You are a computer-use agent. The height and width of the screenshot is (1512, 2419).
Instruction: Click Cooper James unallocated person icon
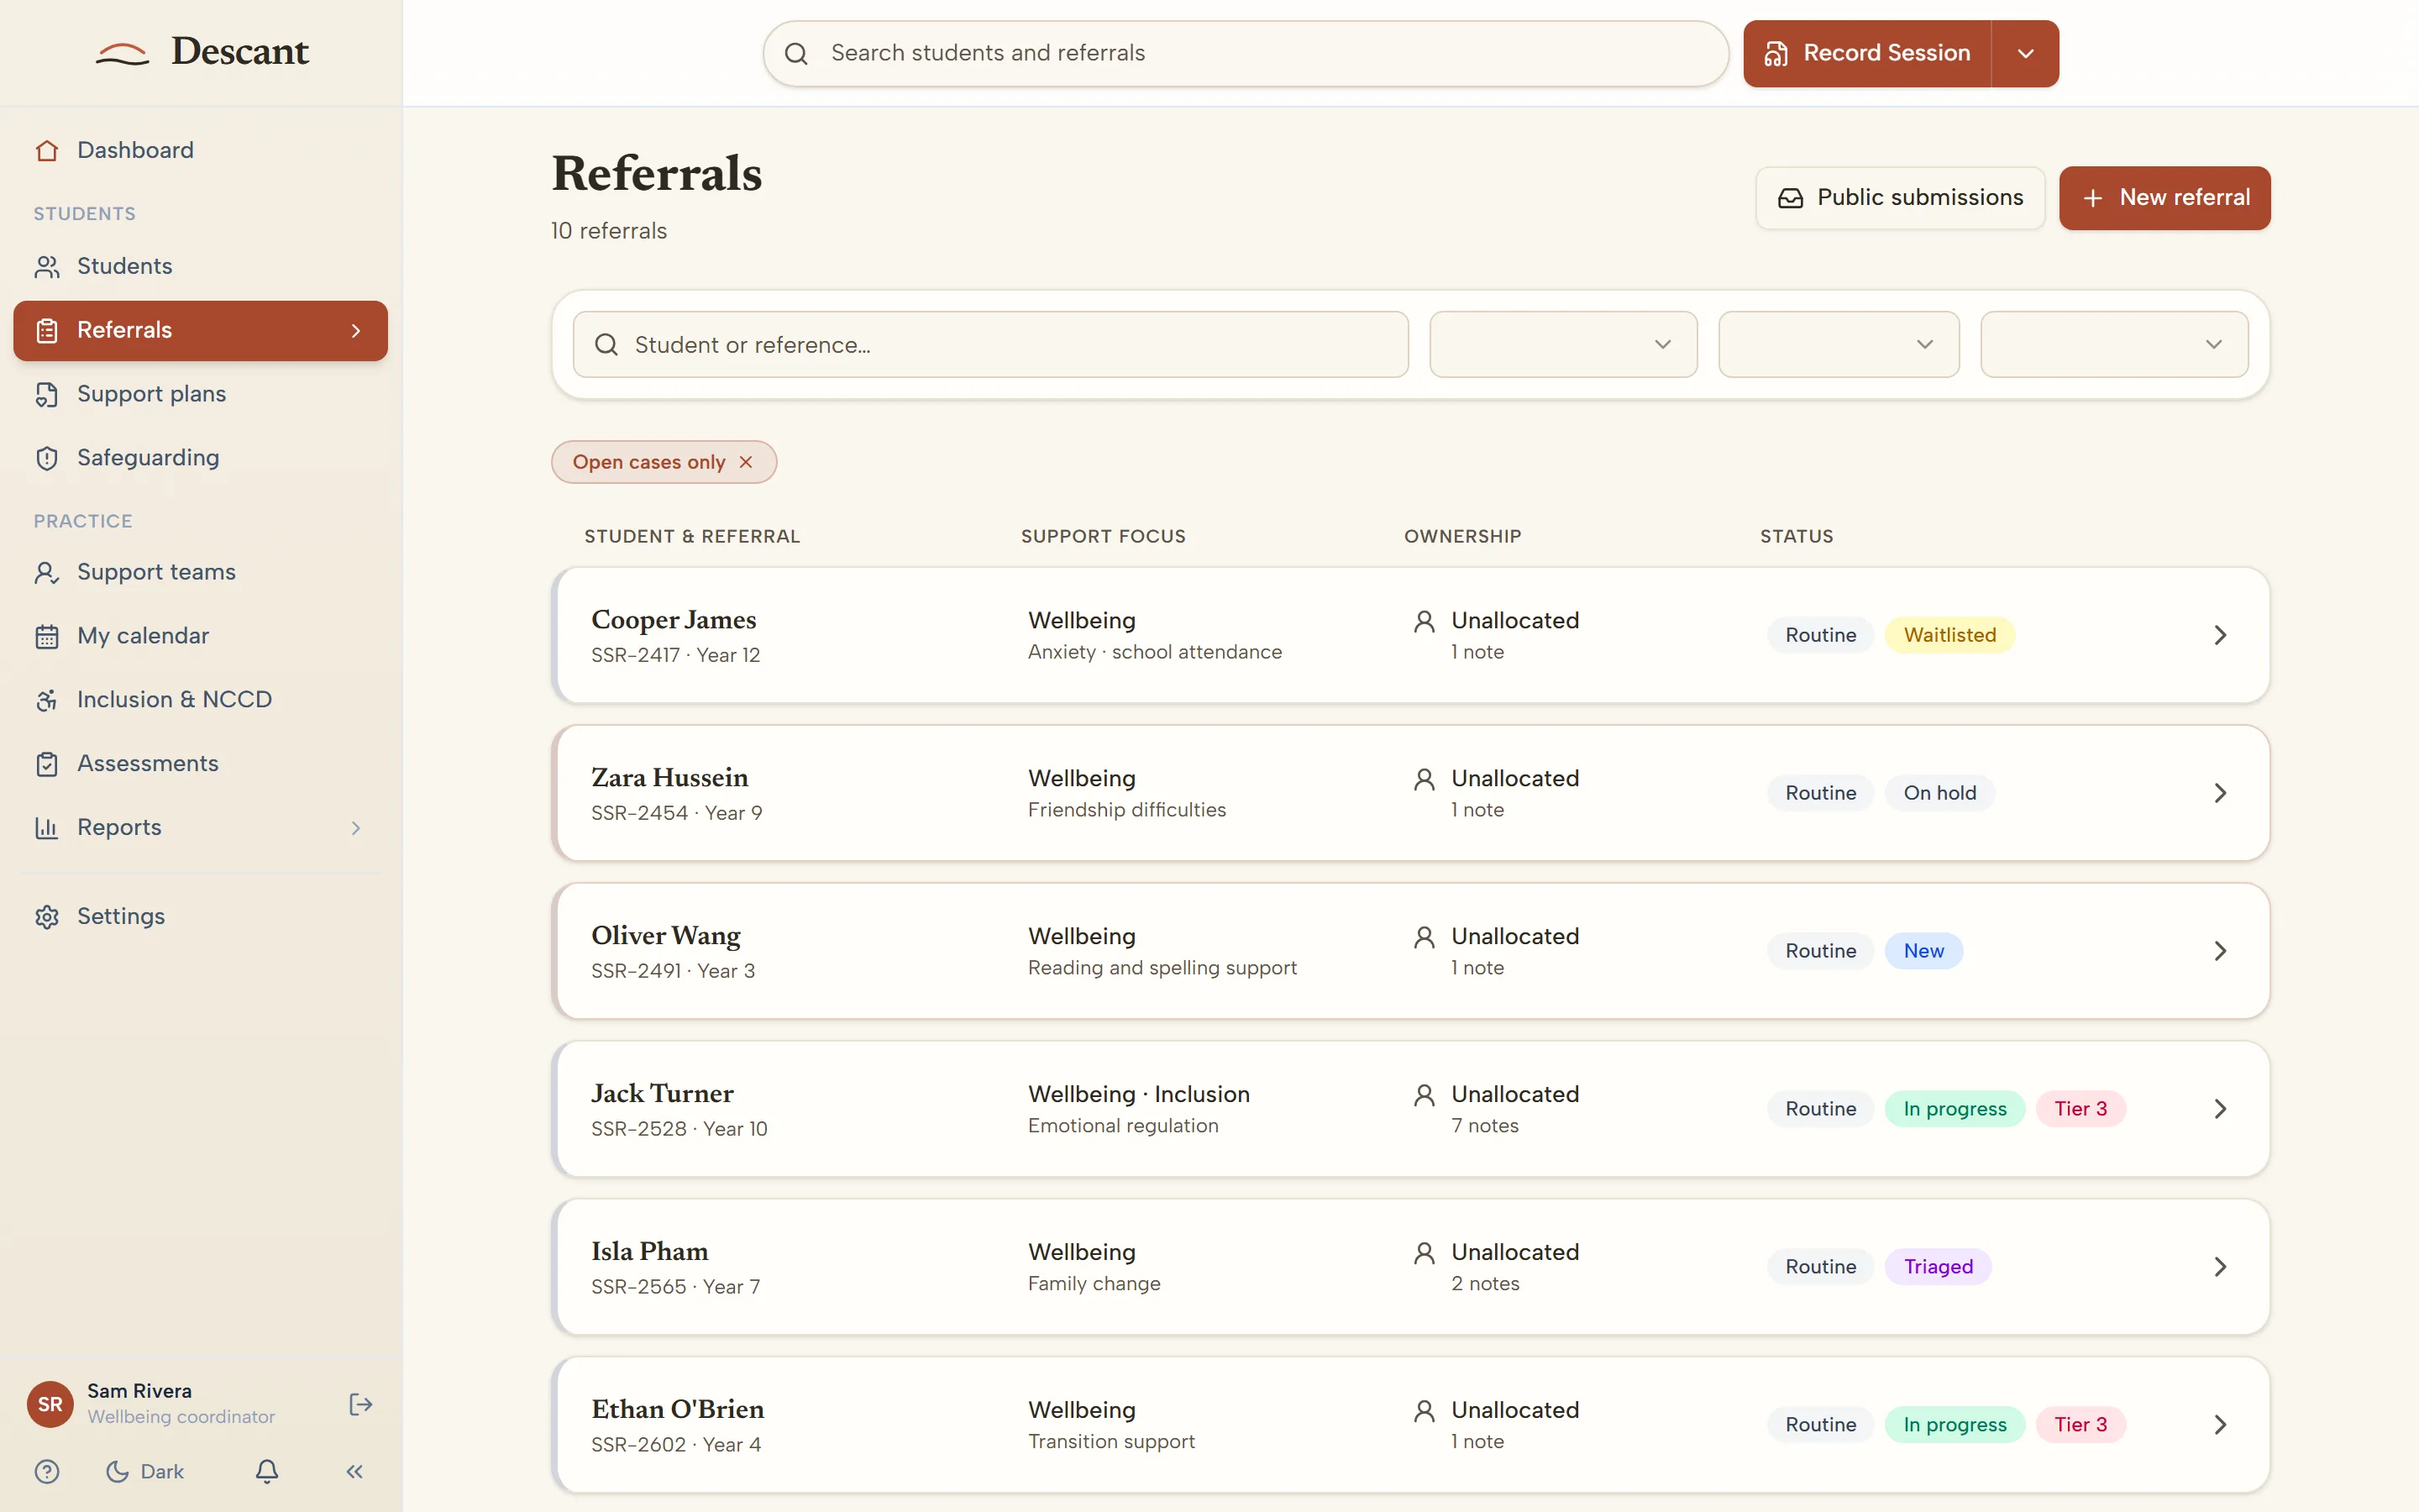[x=1425, y=621]
